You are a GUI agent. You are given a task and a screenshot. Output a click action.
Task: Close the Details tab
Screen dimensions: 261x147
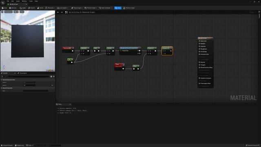pos(15,73)
